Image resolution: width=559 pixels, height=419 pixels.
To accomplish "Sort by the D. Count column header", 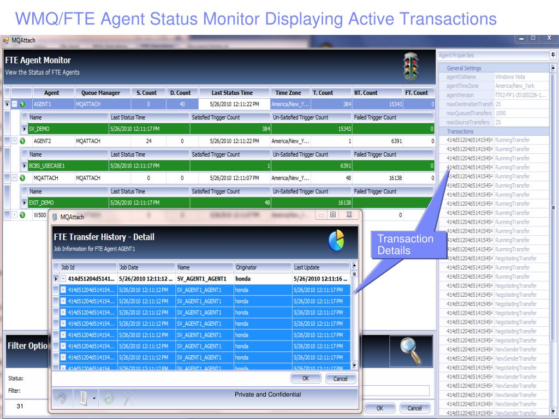I will pyautogui.click(x=182, y=93).
